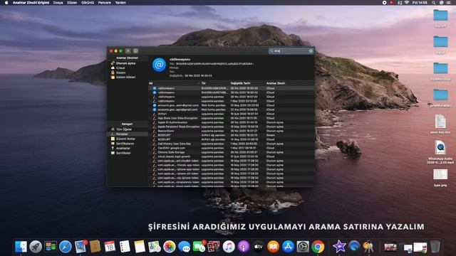
Task: Select the Oturum açma keychain
Action: (125, 63)
